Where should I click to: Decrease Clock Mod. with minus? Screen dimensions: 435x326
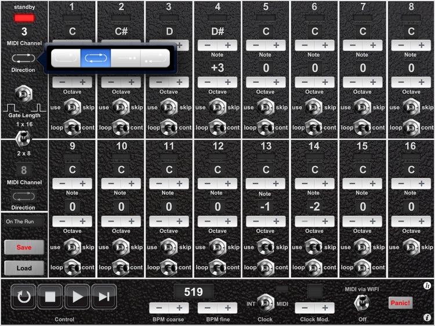pyautogui.click(x=304, y=307)
